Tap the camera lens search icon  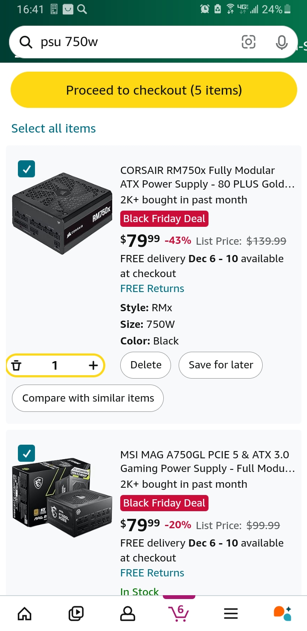click(249, 42)
